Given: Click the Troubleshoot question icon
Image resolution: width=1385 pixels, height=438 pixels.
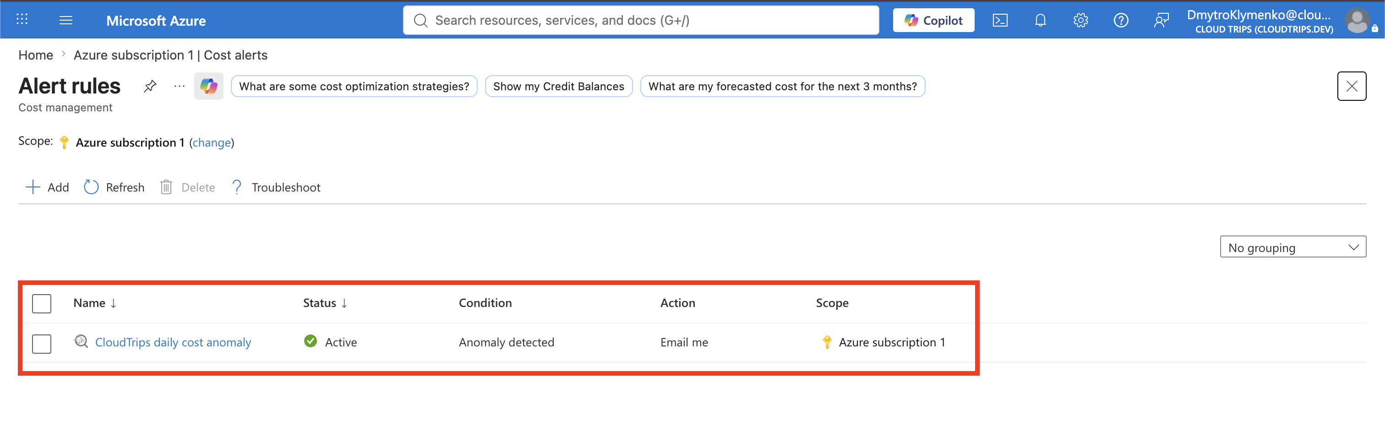Looking at the screenshot, I should tap(237, 187).
